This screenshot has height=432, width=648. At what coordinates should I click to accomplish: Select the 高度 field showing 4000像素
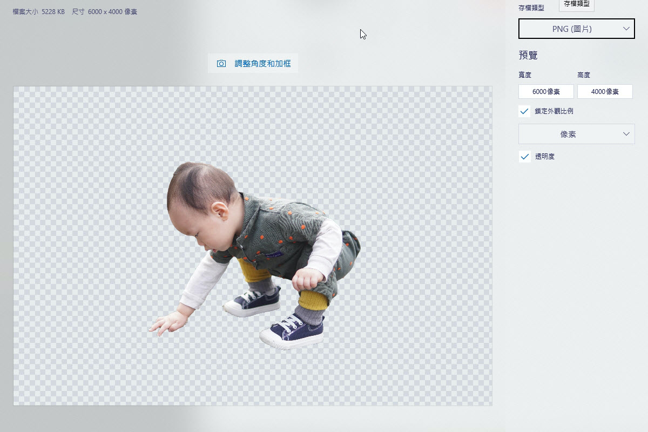pyautogui.click(x=605, y=91)
